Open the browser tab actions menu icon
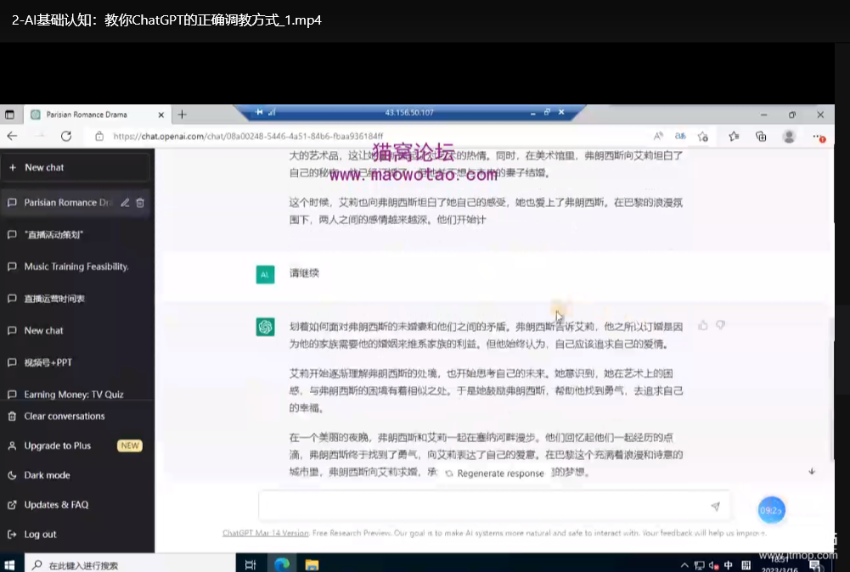The width and height of the screenshot is (850, 572). pos(10,115)
